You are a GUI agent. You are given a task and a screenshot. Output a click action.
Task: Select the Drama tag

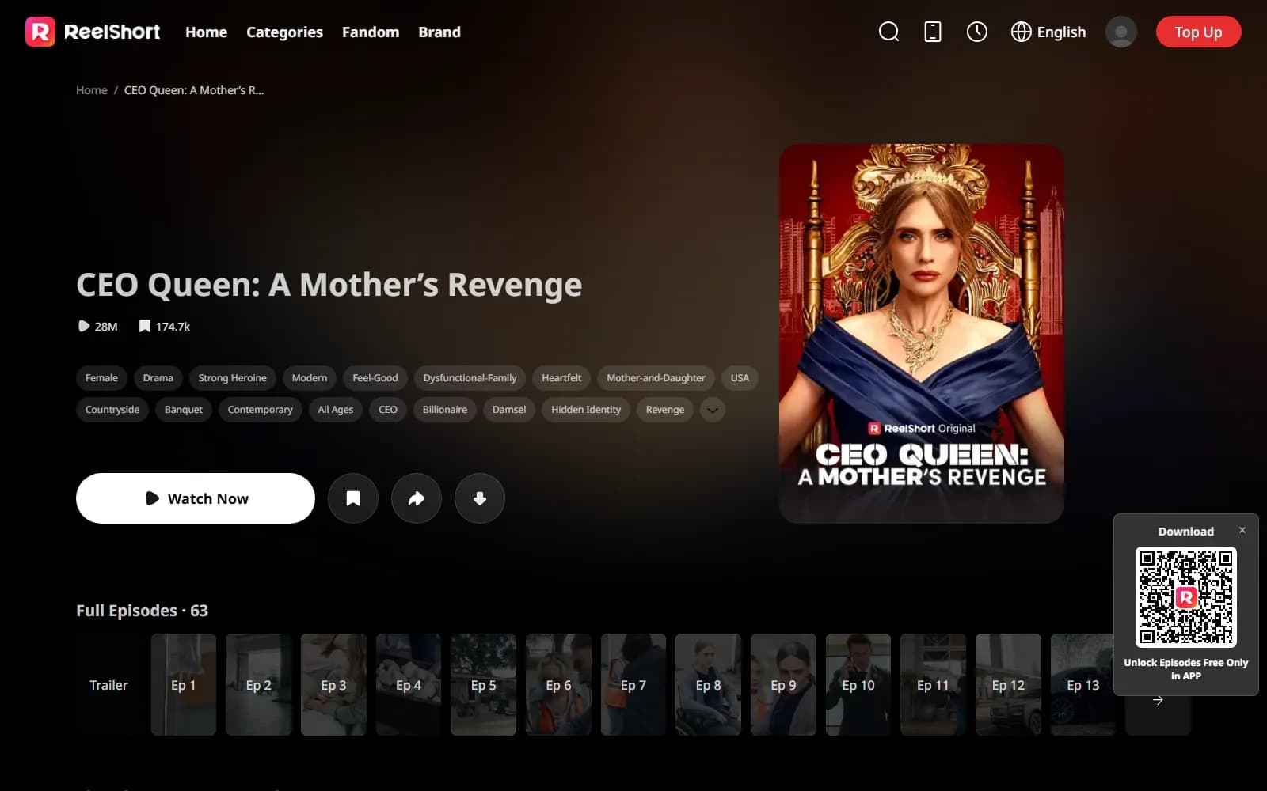158,378
